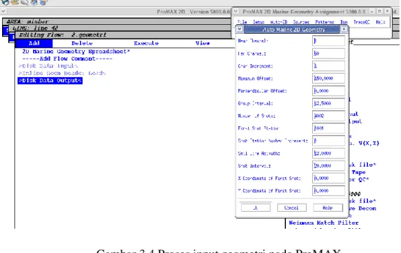
Task: Click Cancel in Auto Marine 2D Geometry
Action: [291, 208]
